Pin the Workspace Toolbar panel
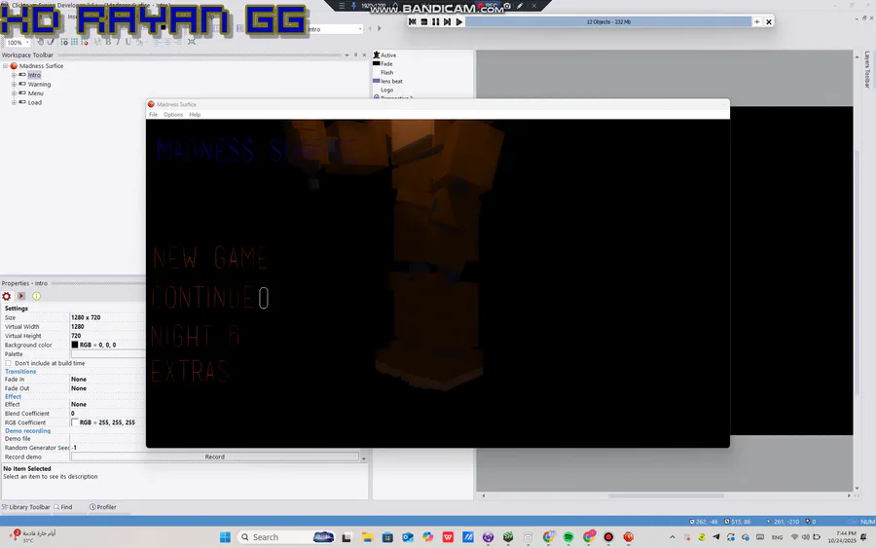The height and width of the screenshot is (548, 876). coord(356,55)
